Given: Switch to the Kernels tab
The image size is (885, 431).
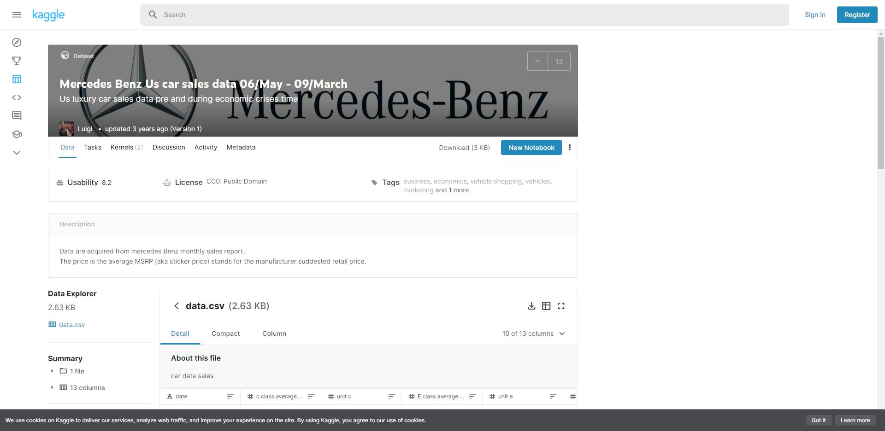Looking at the screenshot, I should [x=127, y=147].
